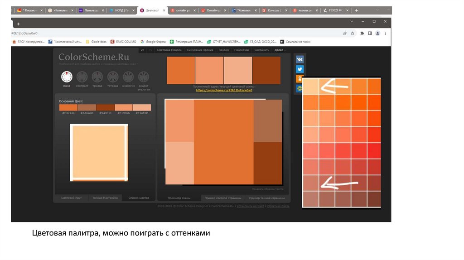Click the Установить на Сайт footer link
Screen dimensions: 464x260
tap(250, 206)
